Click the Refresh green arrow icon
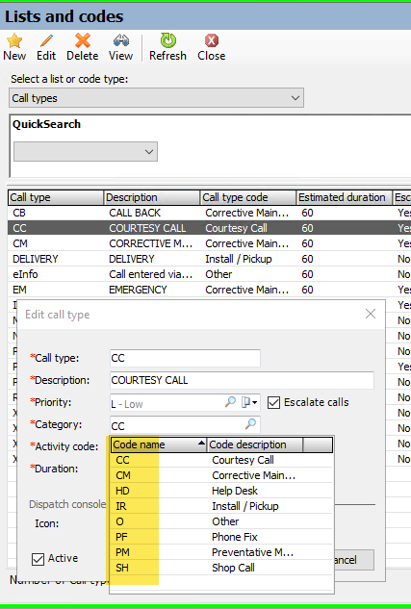411x609 pixels. tap(167, 40)
